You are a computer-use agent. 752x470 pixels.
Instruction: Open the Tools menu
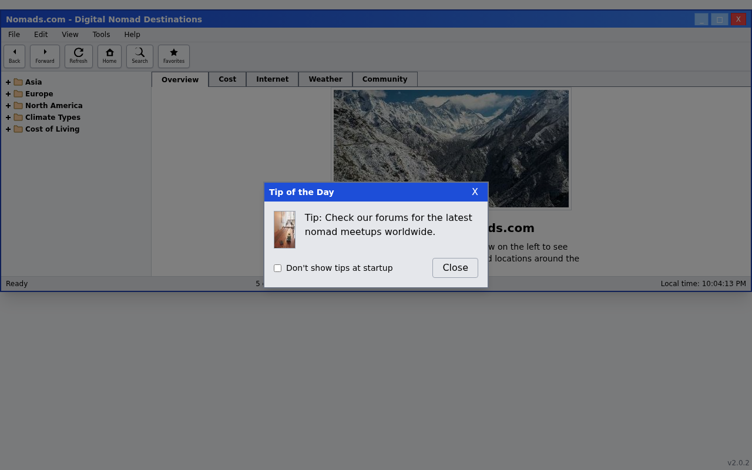point(101,35)
